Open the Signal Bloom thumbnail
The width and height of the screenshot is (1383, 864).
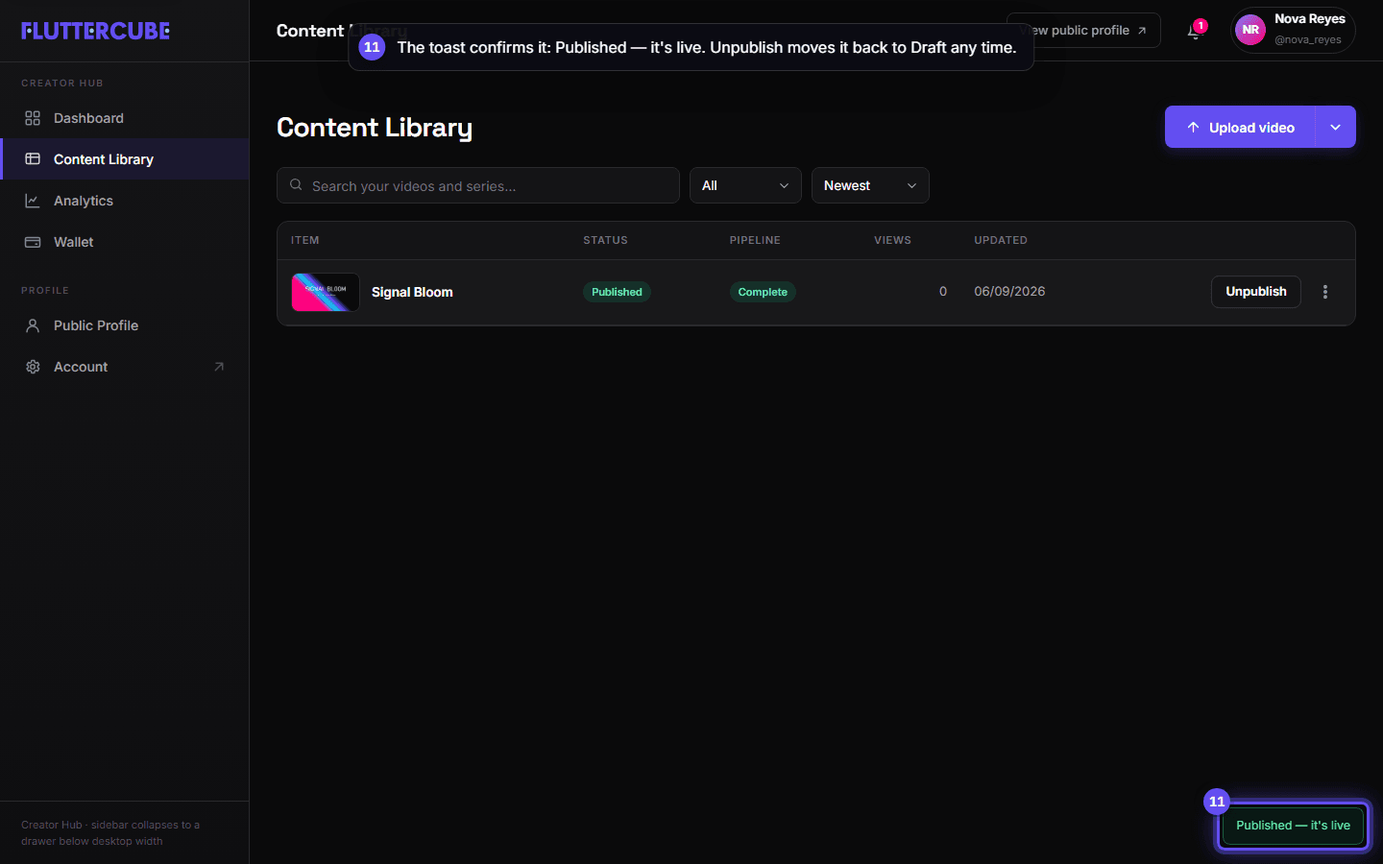326,292
